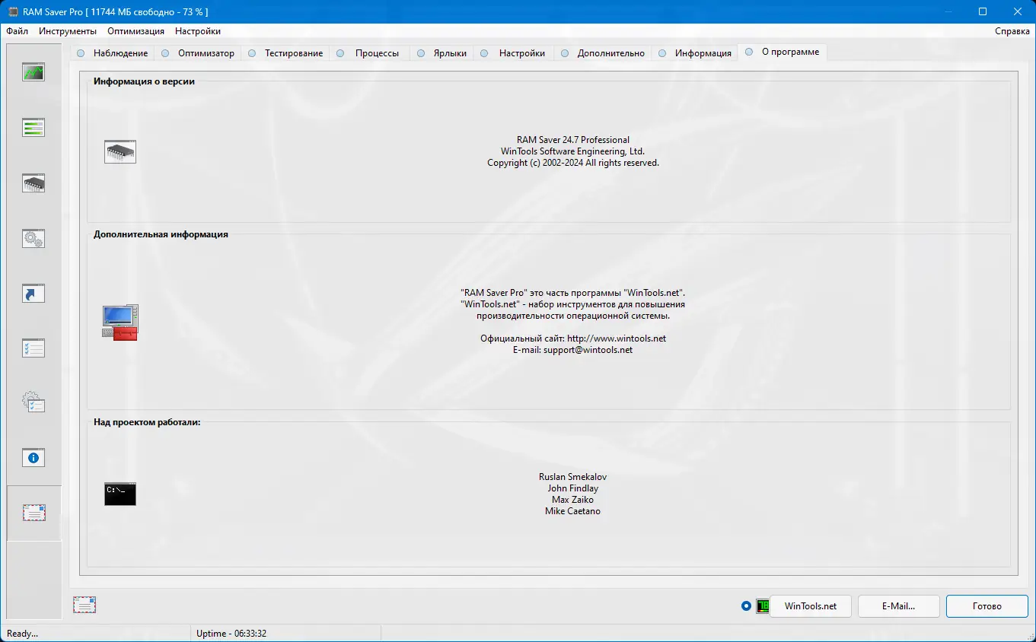The image size is (1036, 642).
Task: Select the checklist settings sidebar icon
Action: click(33, 348)
